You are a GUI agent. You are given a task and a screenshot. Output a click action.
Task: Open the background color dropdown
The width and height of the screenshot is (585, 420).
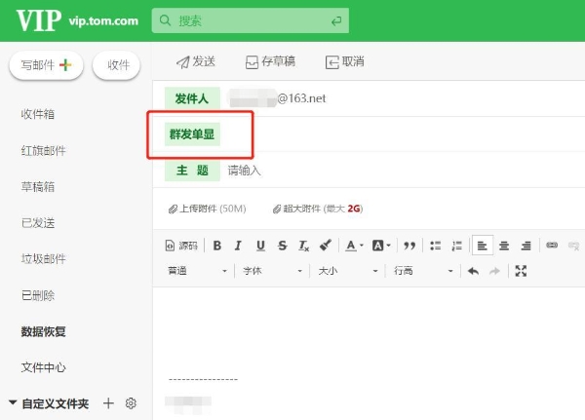[381, 246]
